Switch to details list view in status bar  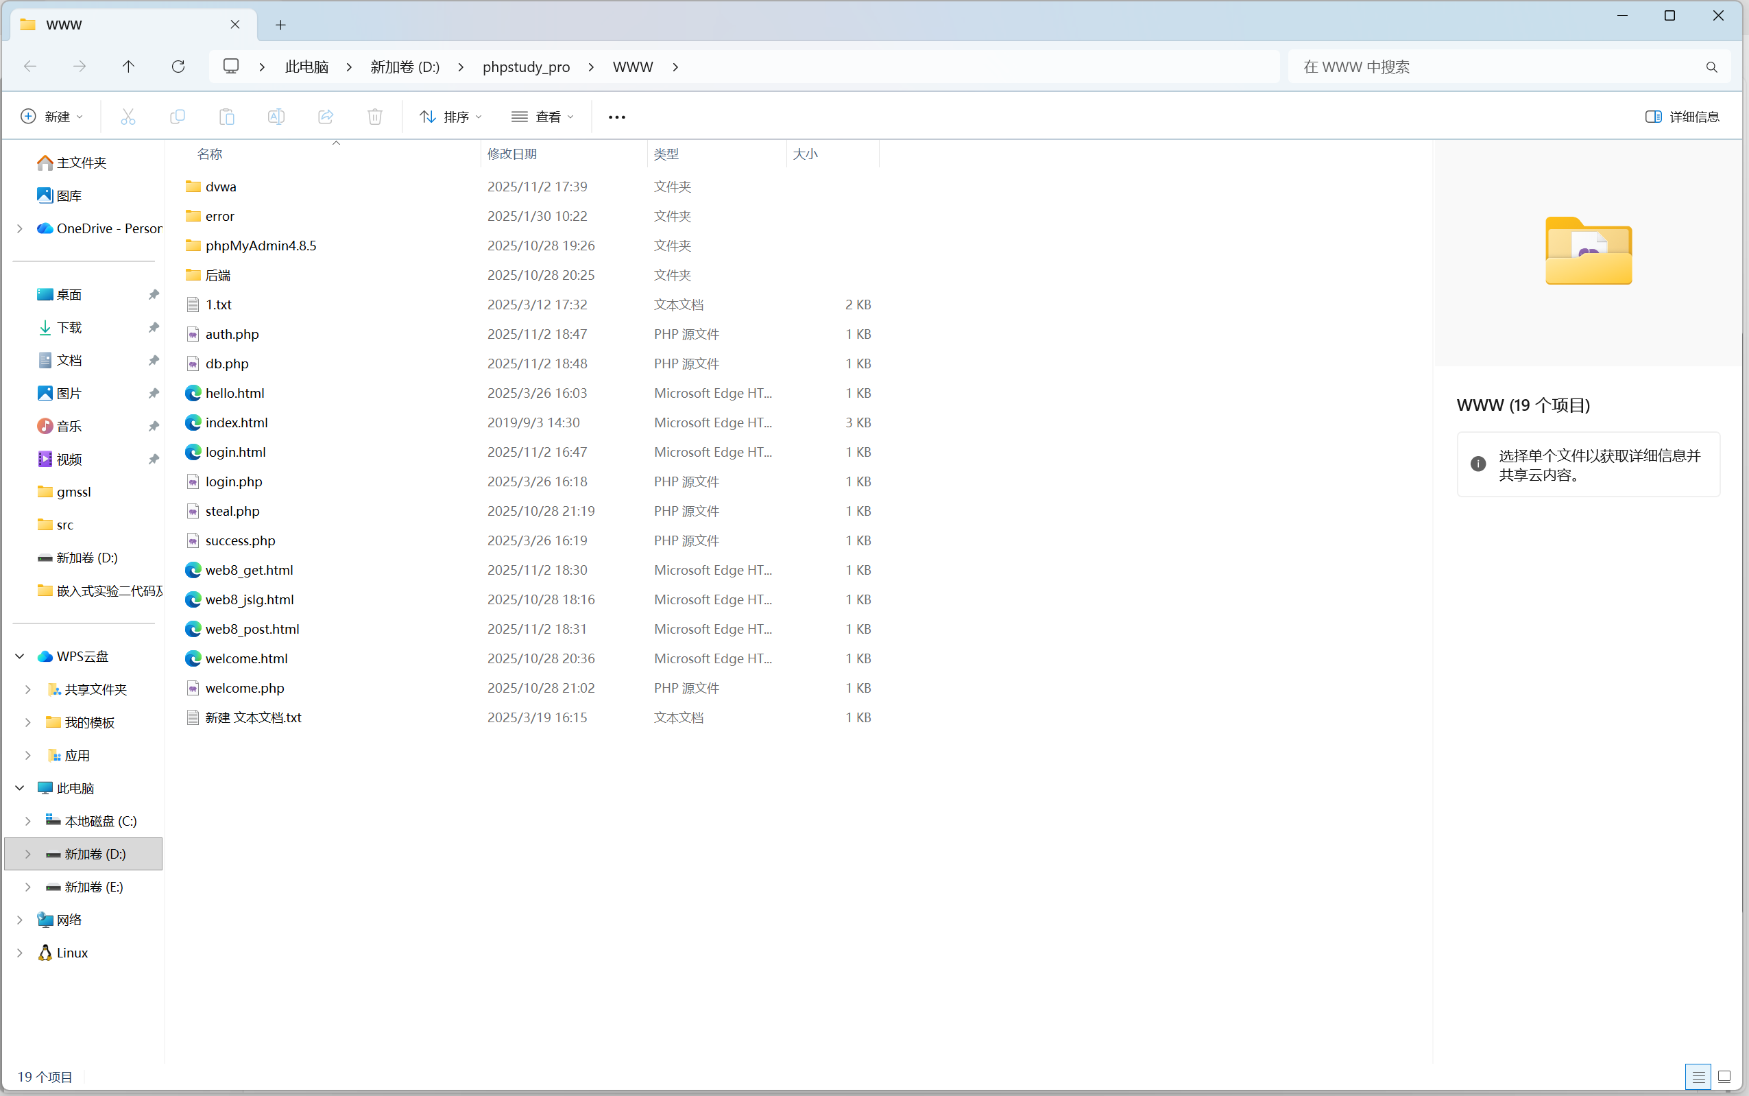pyautogui.click(x=1698, y=1076)
